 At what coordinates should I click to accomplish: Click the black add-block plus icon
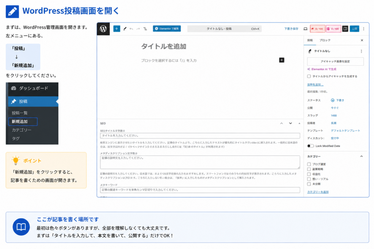282,60
